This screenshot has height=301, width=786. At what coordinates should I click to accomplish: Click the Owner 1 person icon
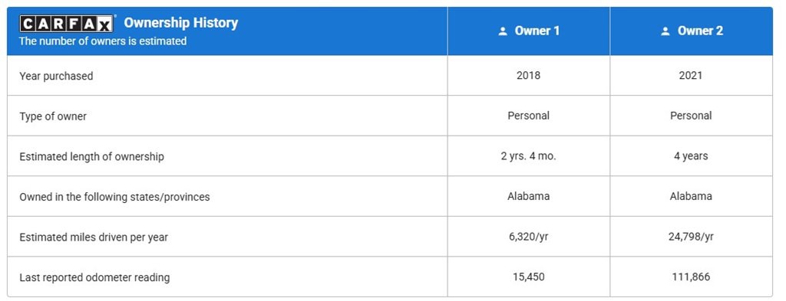(x=503, y=31)
